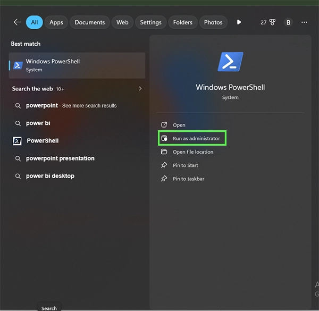319x311 pixels.
Task: Select the All filter tab
Action: coord(34,22)
